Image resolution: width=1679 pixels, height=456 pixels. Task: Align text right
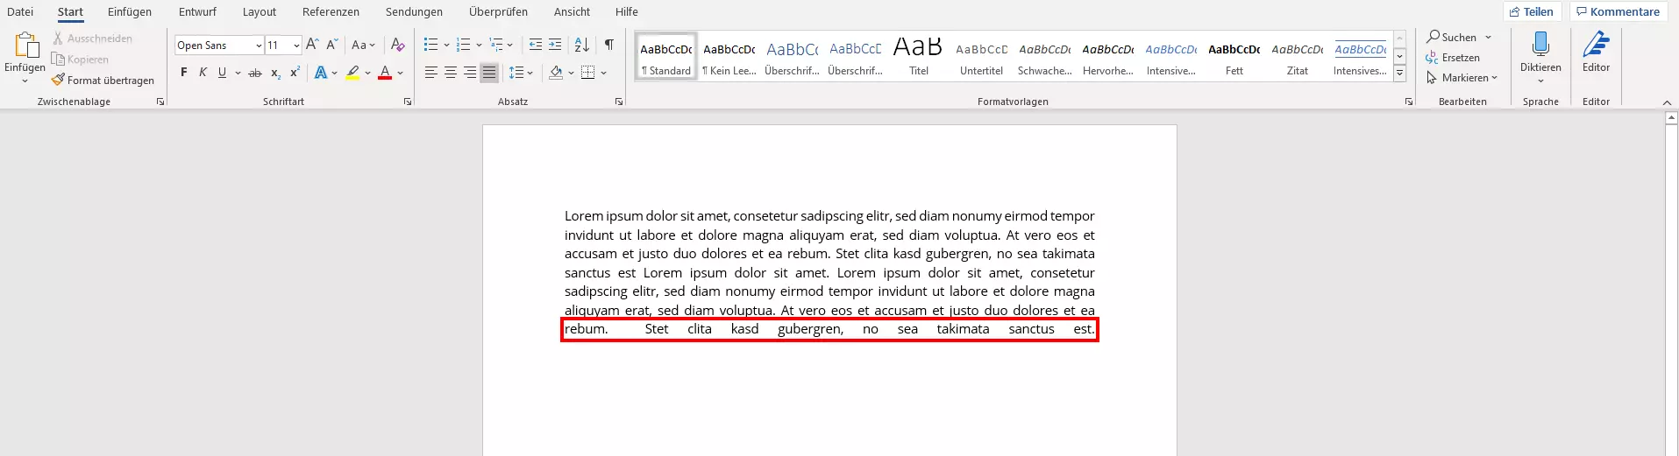coord(470,73)
